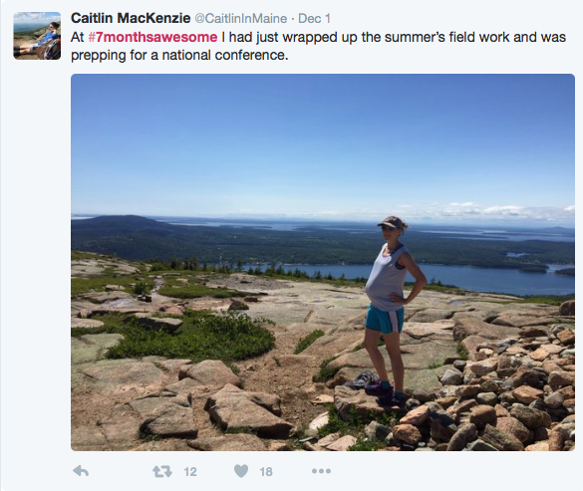This screenshot has width=583, height=491.
Task: Click the blue lake in the photo
Action: (446, 277)
